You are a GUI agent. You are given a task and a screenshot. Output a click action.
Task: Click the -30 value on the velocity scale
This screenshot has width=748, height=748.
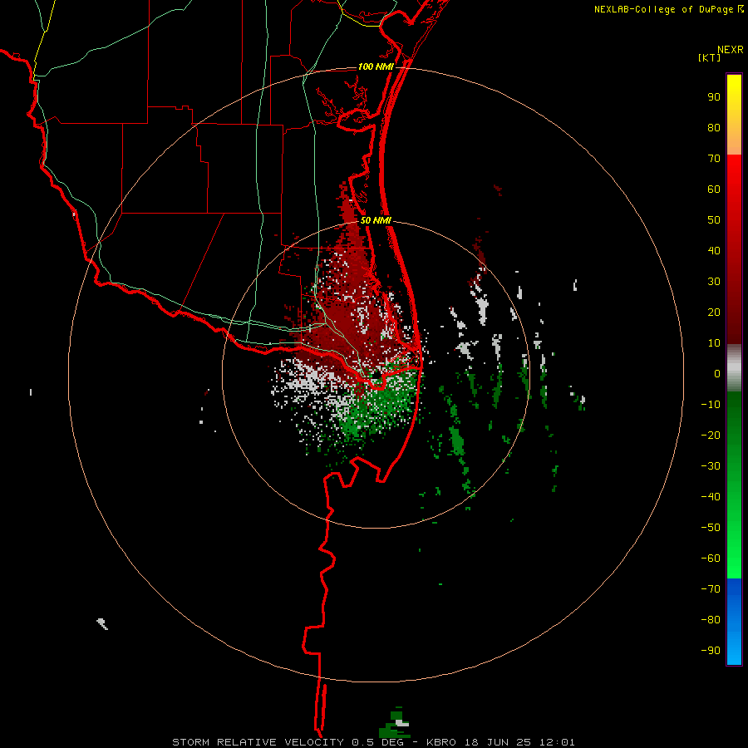(711, 466)
